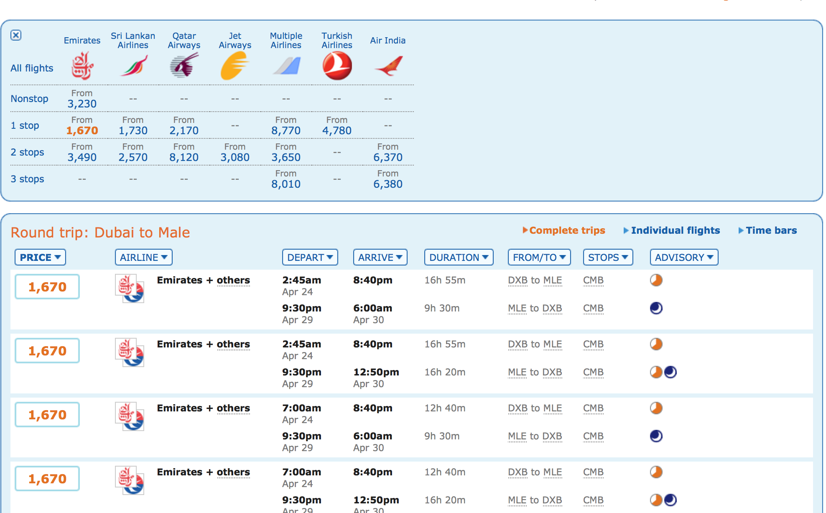
Task: Switch to Time bars view
Action: pyautogui.click(x=771, y=230)
